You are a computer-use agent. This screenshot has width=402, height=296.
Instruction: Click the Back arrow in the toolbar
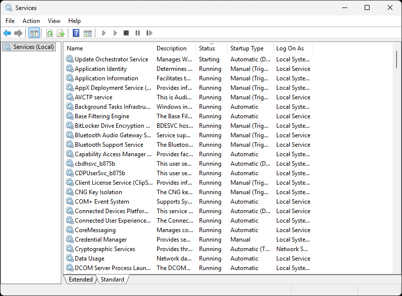tap(7, 33)
